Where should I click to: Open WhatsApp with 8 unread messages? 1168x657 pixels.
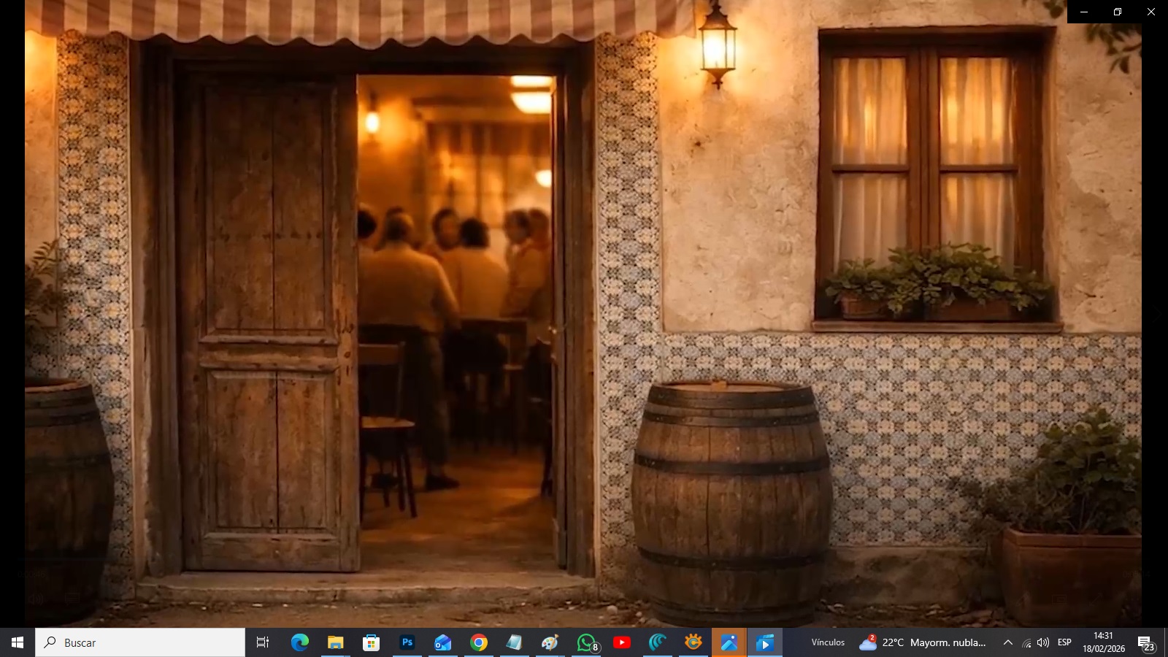(x=587, y=642)
